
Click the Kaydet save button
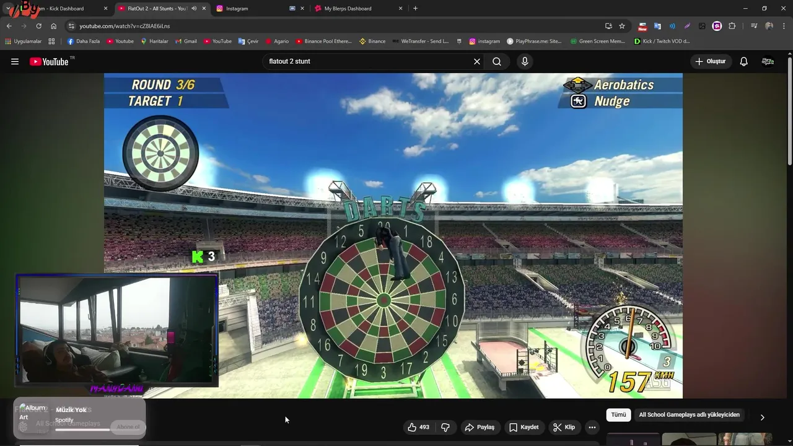click(524, 427)
